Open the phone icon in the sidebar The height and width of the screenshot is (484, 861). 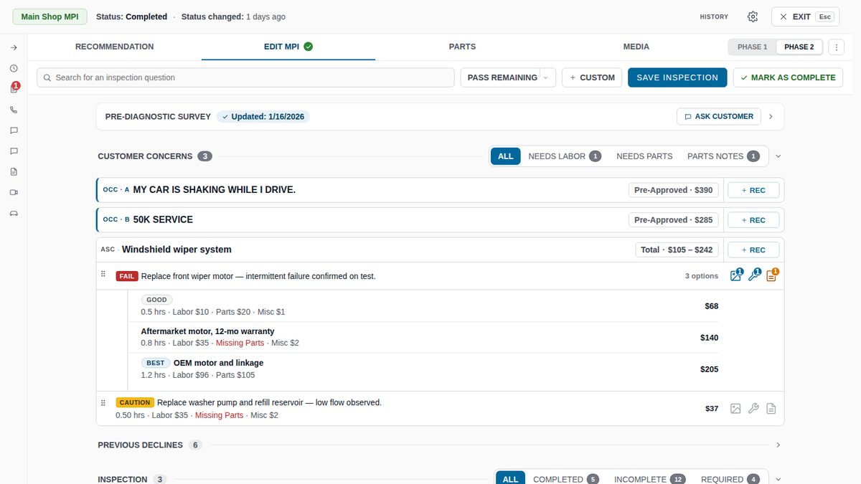(x=14, y=110)
